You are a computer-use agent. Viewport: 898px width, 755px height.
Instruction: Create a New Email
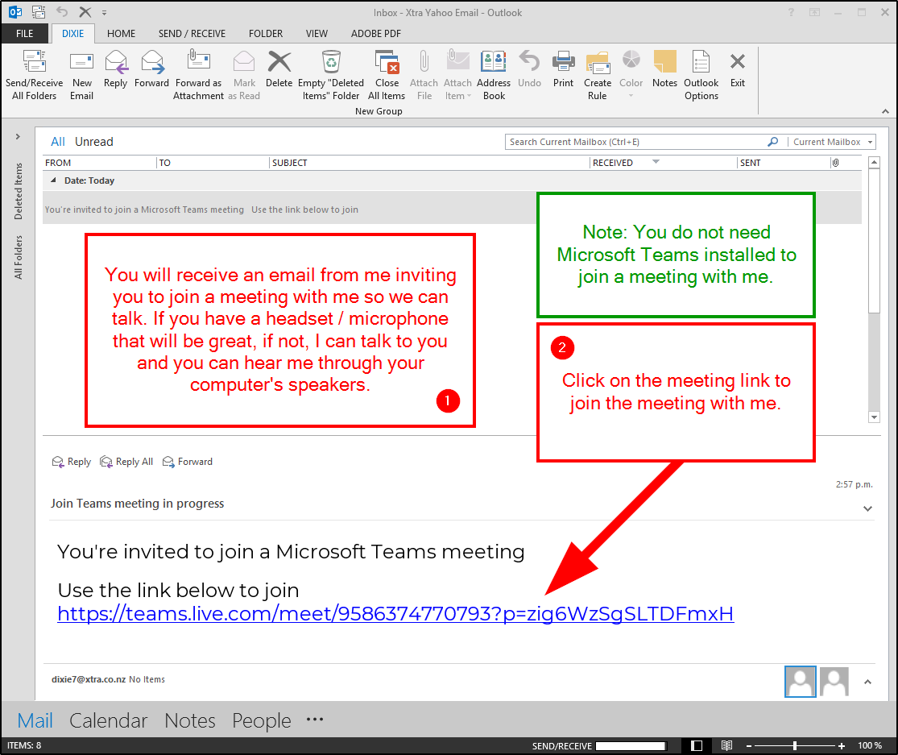[82, 75]
